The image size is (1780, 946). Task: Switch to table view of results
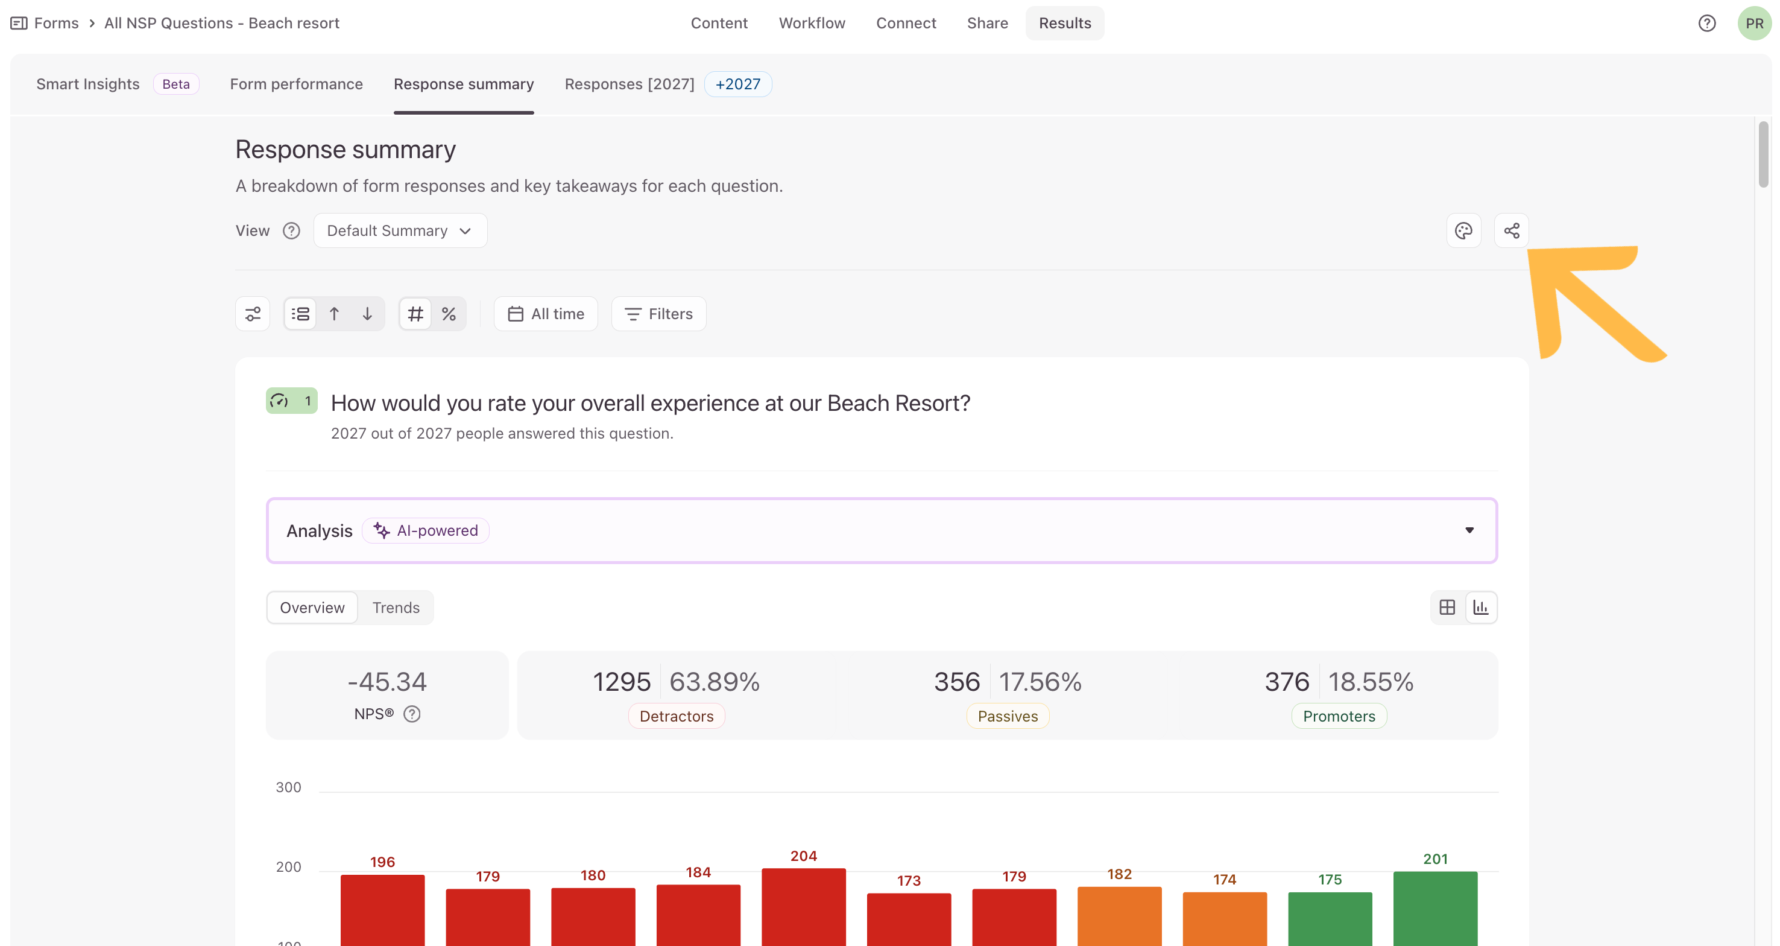pos(1447,607)
